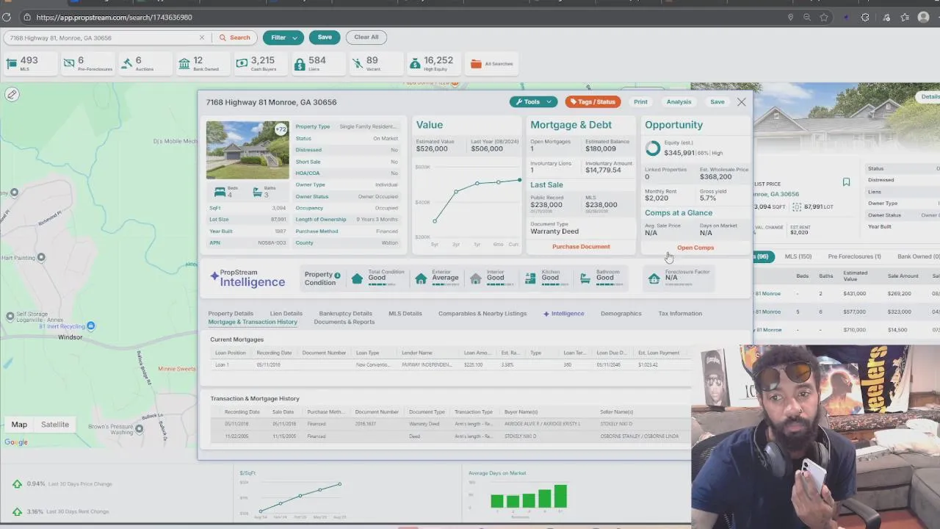Viewport: 940px width, 529px height.
Task: Bookmark the listing in background panel
Action: point(846,182)
